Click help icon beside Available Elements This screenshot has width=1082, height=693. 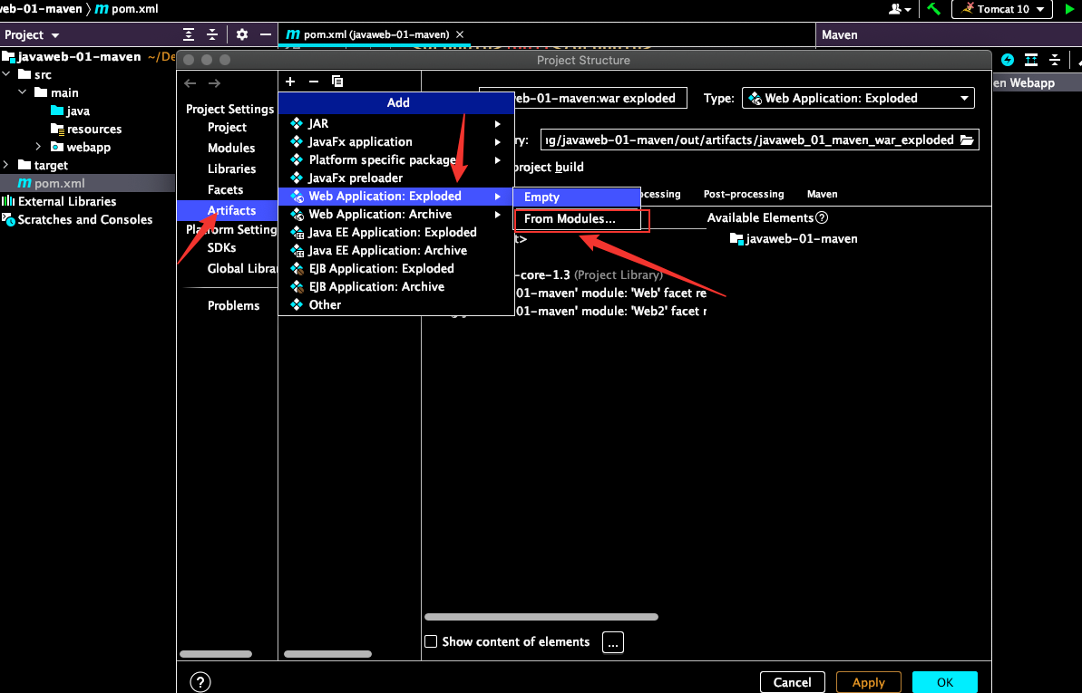[x=821, y=218]
